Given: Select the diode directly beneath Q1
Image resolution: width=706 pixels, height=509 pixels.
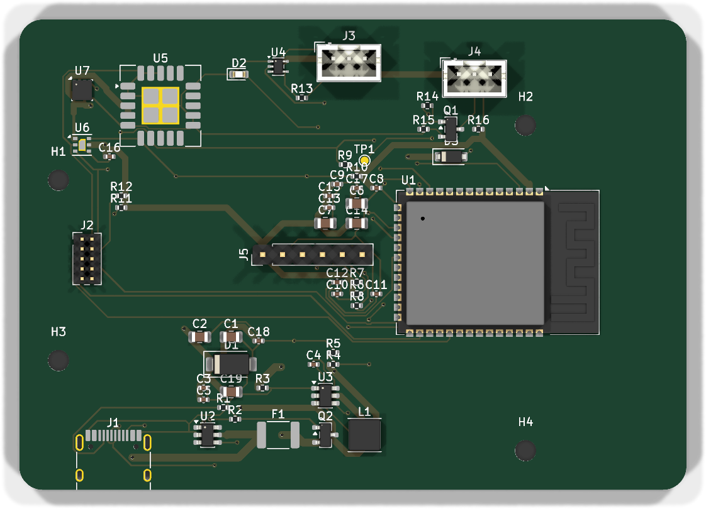Looking at the screenshot, I should 451,156.
